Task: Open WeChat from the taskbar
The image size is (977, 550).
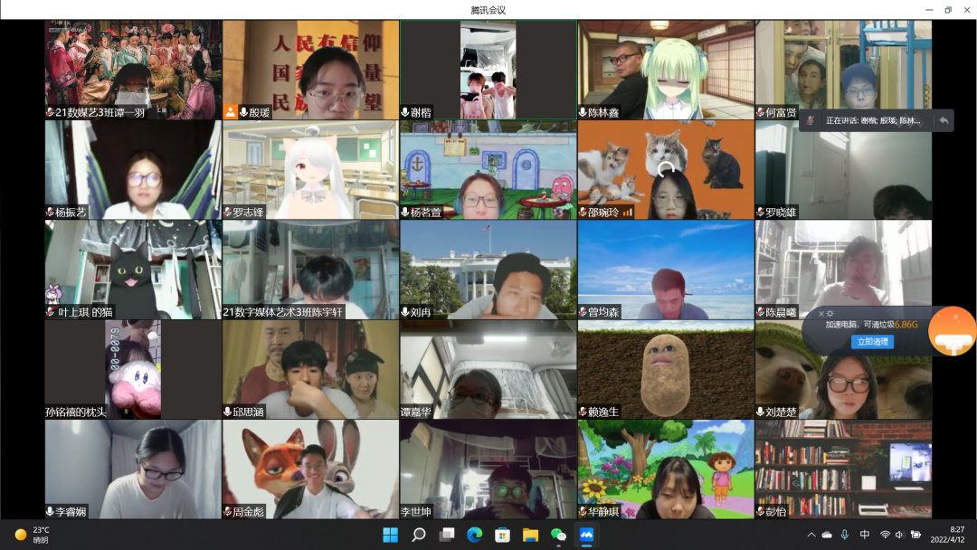Action: tap(558, 535)
